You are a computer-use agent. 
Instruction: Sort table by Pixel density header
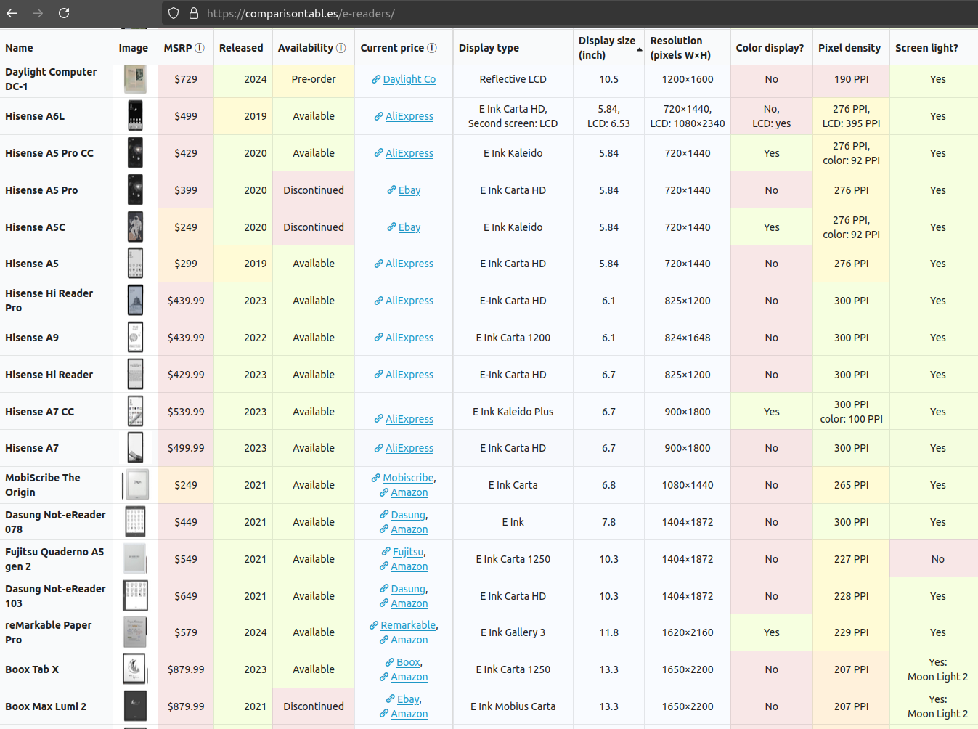click(x=849, y=48)
